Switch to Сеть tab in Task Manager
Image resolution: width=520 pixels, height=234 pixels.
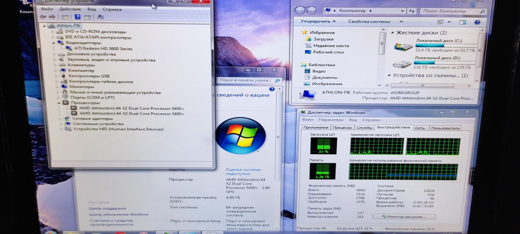point(420,128)
